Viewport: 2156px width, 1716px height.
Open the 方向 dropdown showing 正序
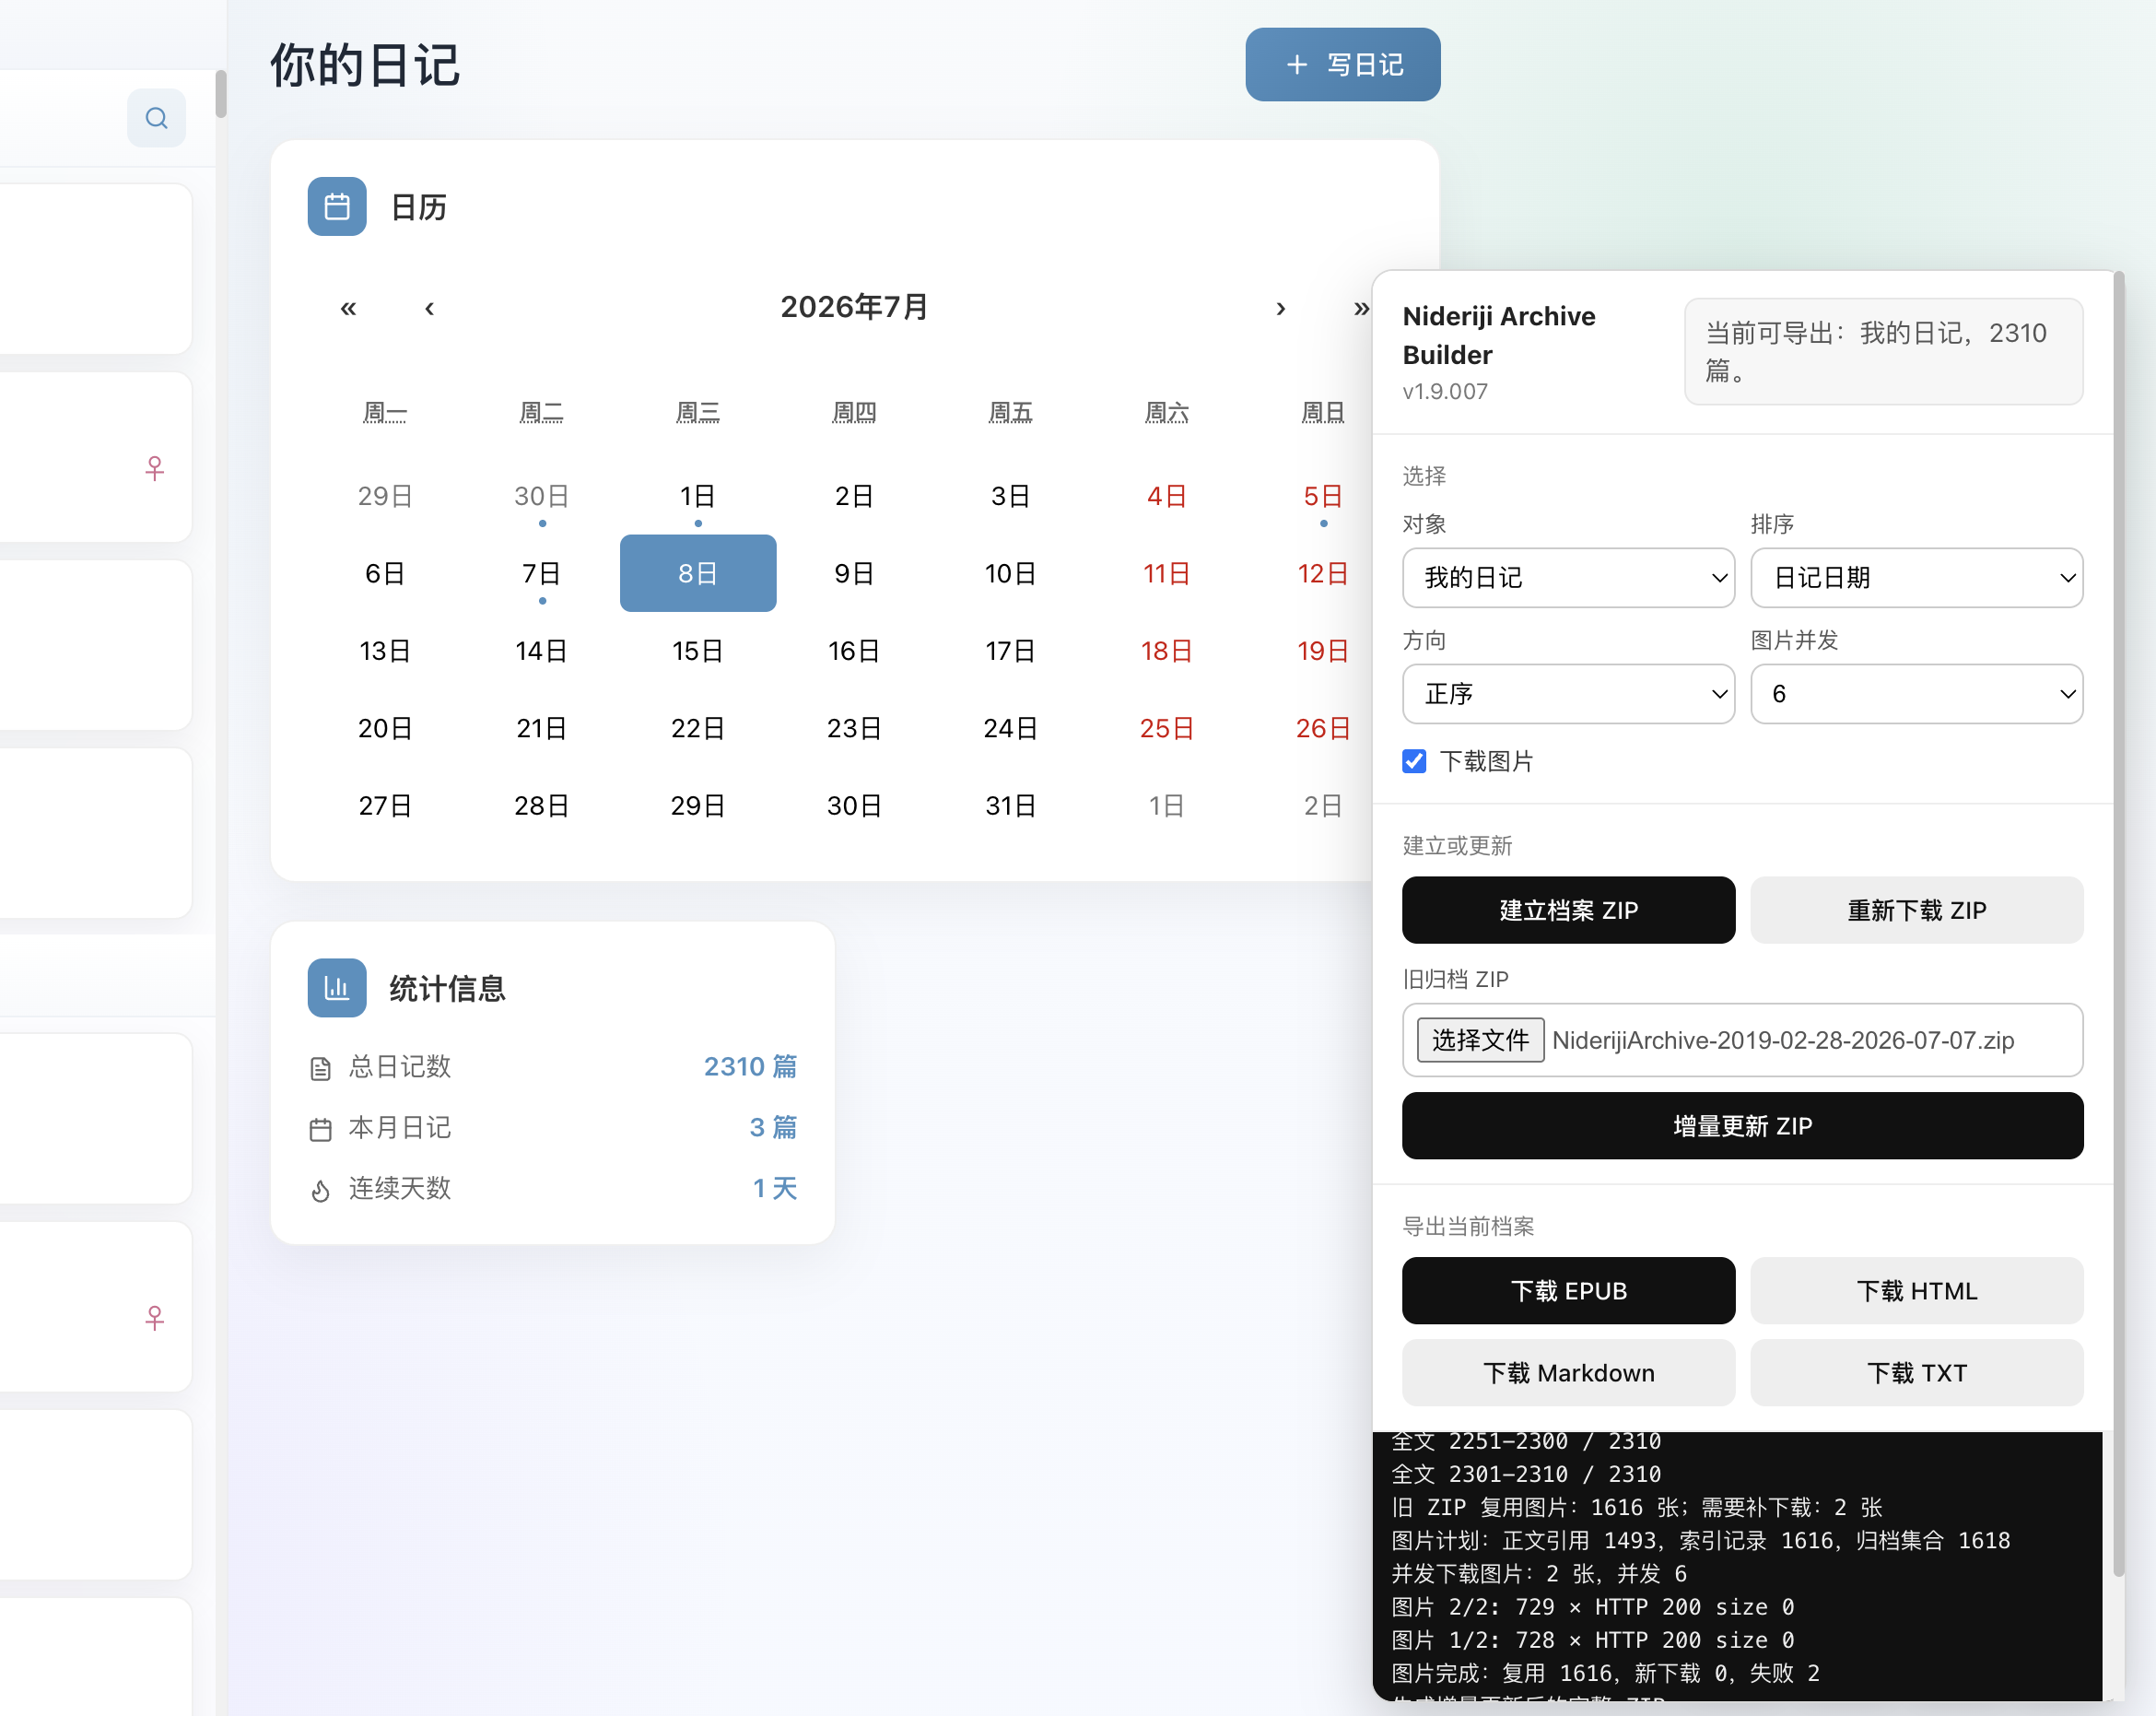coord(1568,693)
